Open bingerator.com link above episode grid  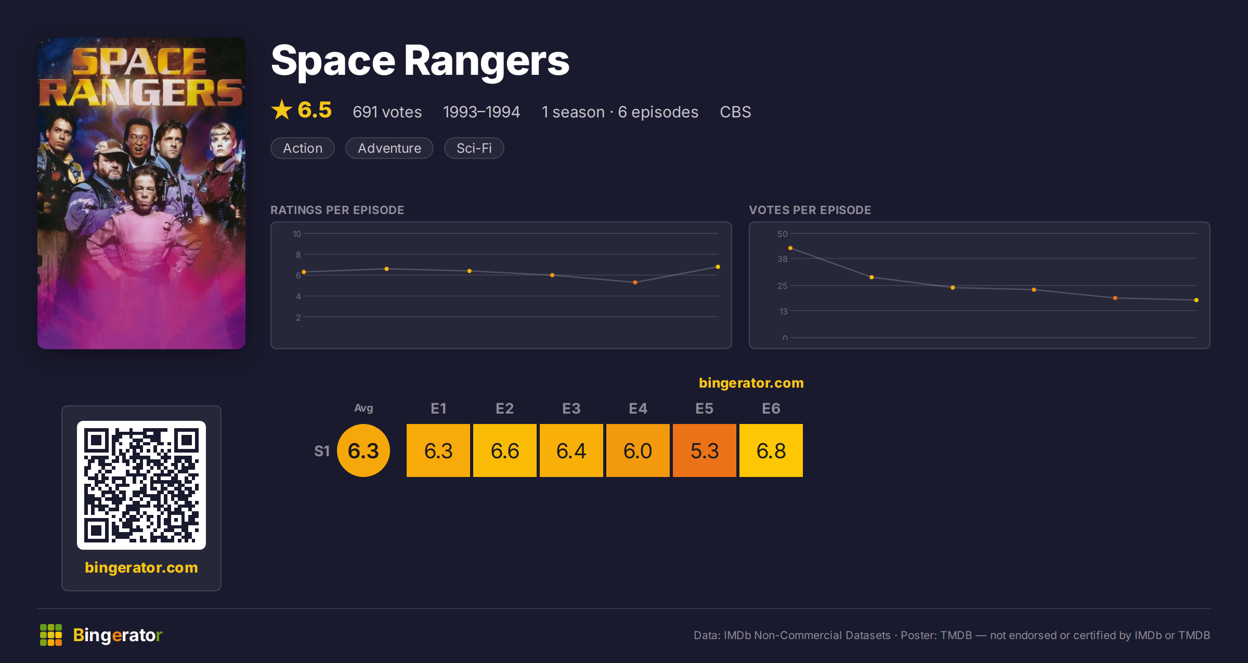tap(751, 383)
